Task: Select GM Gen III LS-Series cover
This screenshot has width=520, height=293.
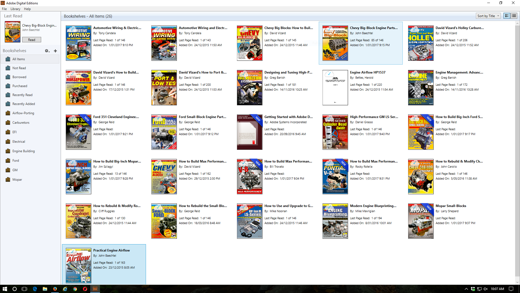Action: click(250, 221)
